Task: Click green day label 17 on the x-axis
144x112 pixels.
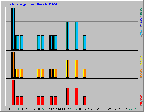Action: [76, 109]
